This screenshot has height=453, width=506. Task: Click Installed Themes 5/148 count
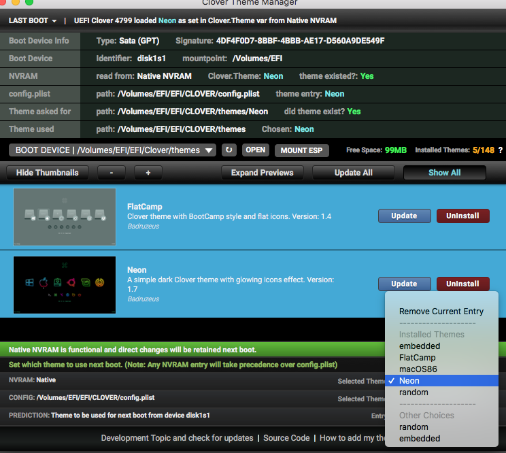pyautogui.click(x=484, y=150)
